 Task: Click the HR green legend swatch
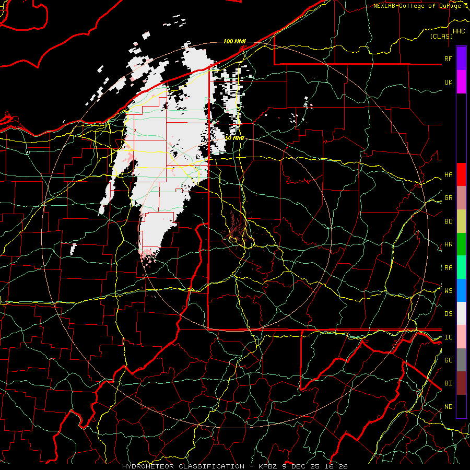pyautogui.click(x=461, y=244)
